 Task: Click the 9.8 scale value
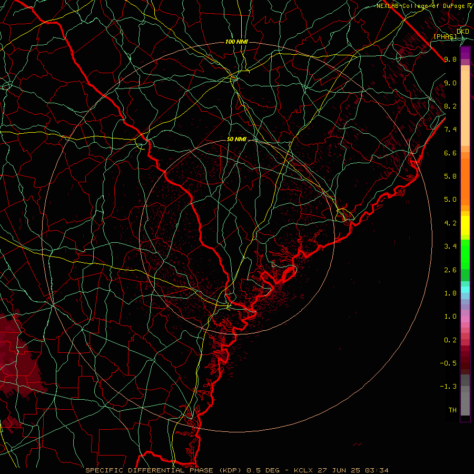(x=450, y=59)
